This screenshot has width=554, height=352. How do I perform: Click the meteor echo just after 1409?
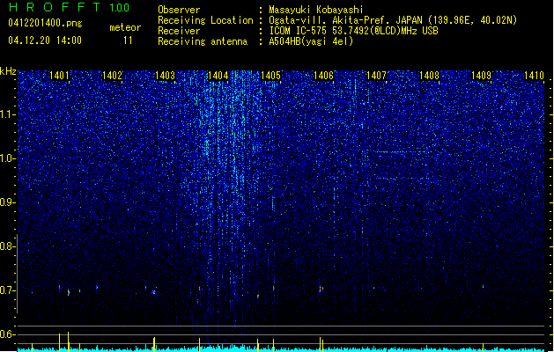pyautogui.click(x=483, y=286)
